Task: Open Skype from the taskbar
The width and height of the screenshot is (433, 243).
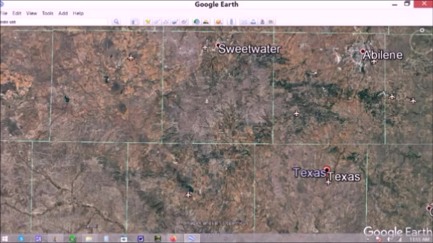Action: [x=21, y=239]
